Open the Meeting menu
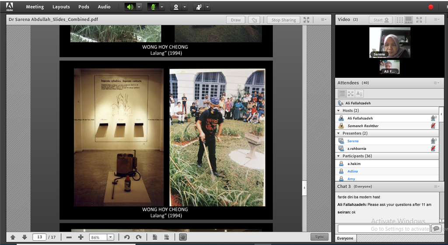448x245 pixels. click(35, 7)
